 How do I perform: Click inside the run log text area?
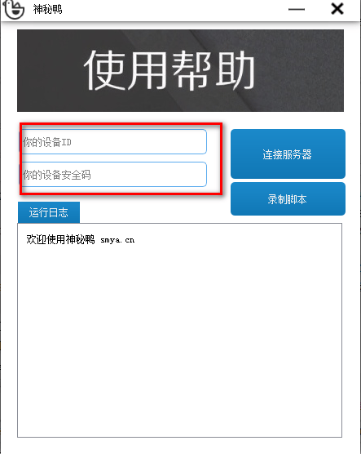(179, 330)
